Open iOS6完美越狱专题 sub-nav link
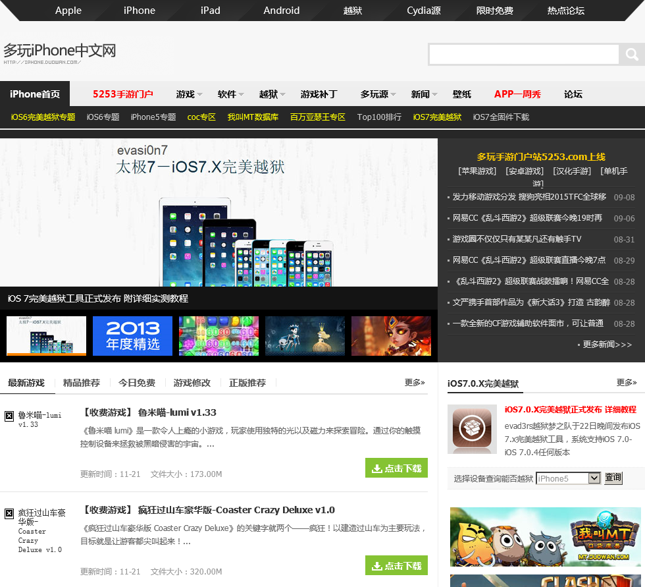This screenshot has height=587, width=645. coord(43,117)
